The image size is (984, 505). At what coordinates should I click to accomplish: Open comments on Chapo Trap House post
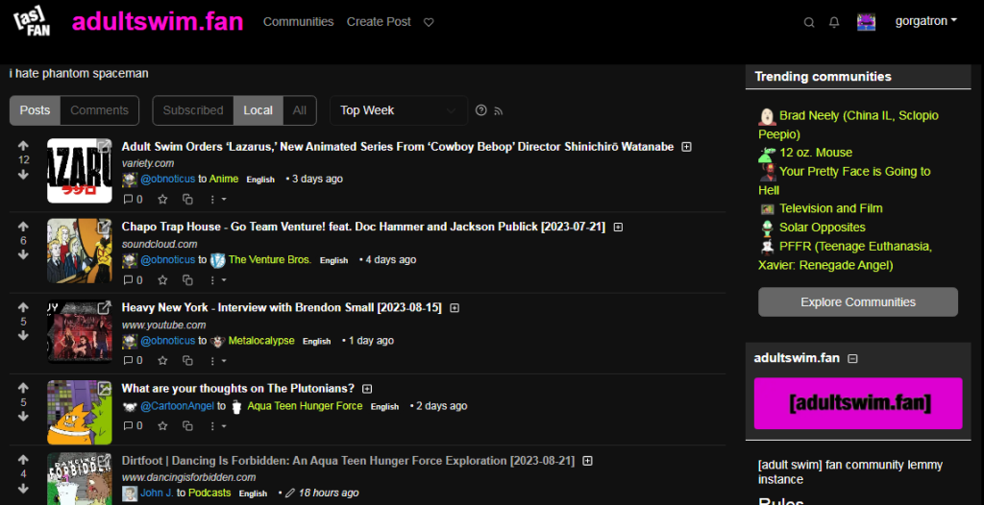(x=133, y=279)
